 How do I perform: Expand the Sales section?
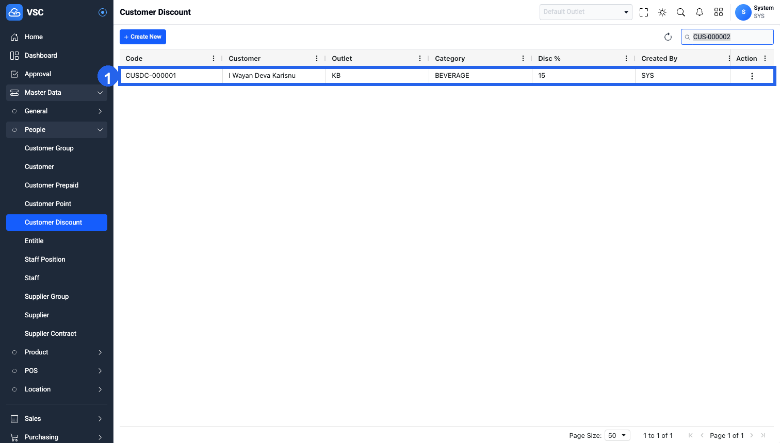57,419
